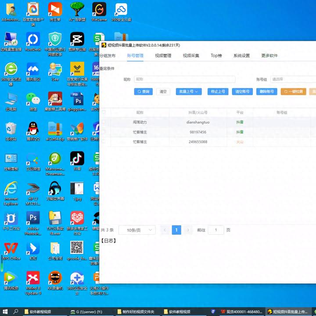Click the next page arrow in pagination
Viewport: 316px width, 316px height.
(x=188, y=230)
